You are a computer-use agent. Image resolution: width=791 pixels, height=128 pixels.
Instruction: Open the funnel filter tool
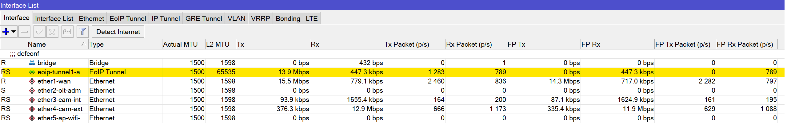[82, 32]
